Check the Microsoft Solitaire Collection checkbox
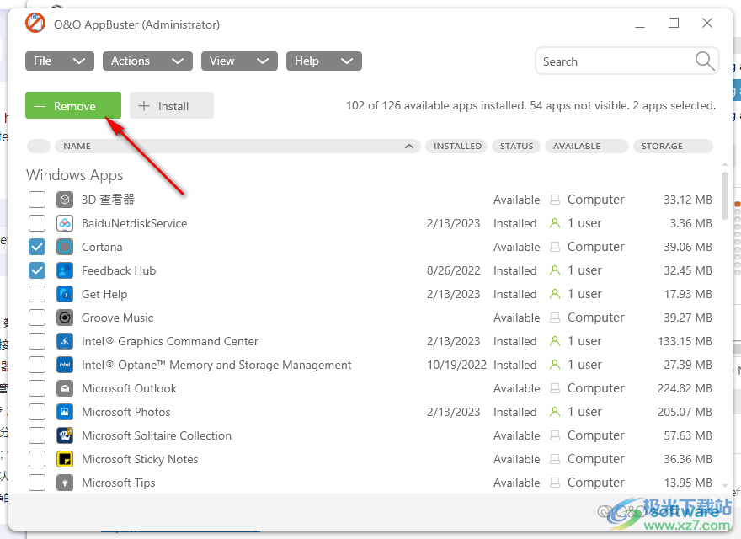This screenshot has width=741, height=539. click(x=37, y=435)
